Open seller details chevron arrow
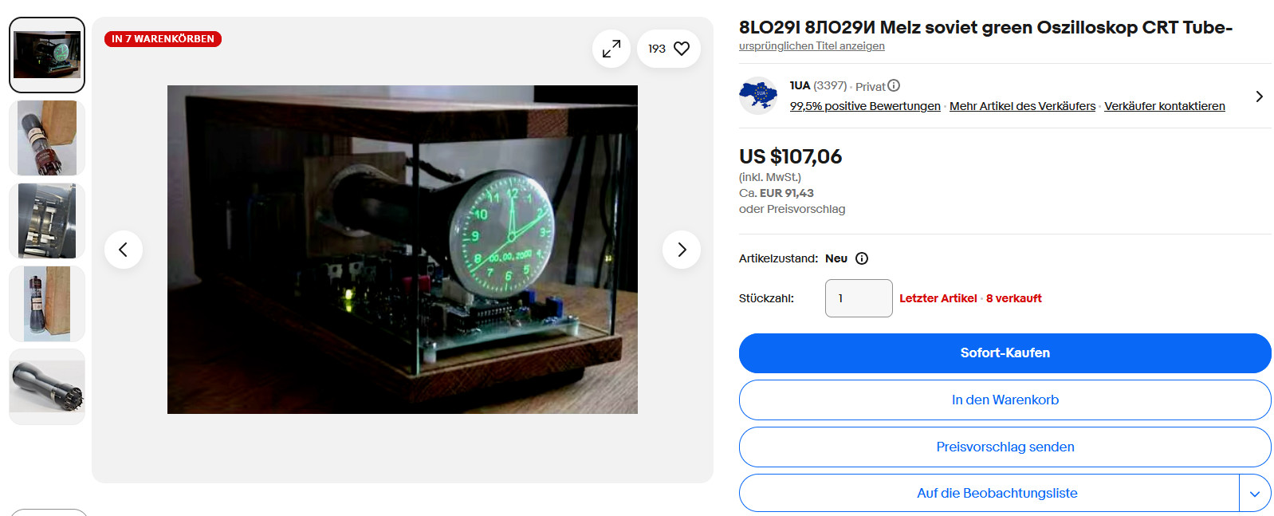Viewport: 1274px width, 516px height. [x=1259, y=97]
